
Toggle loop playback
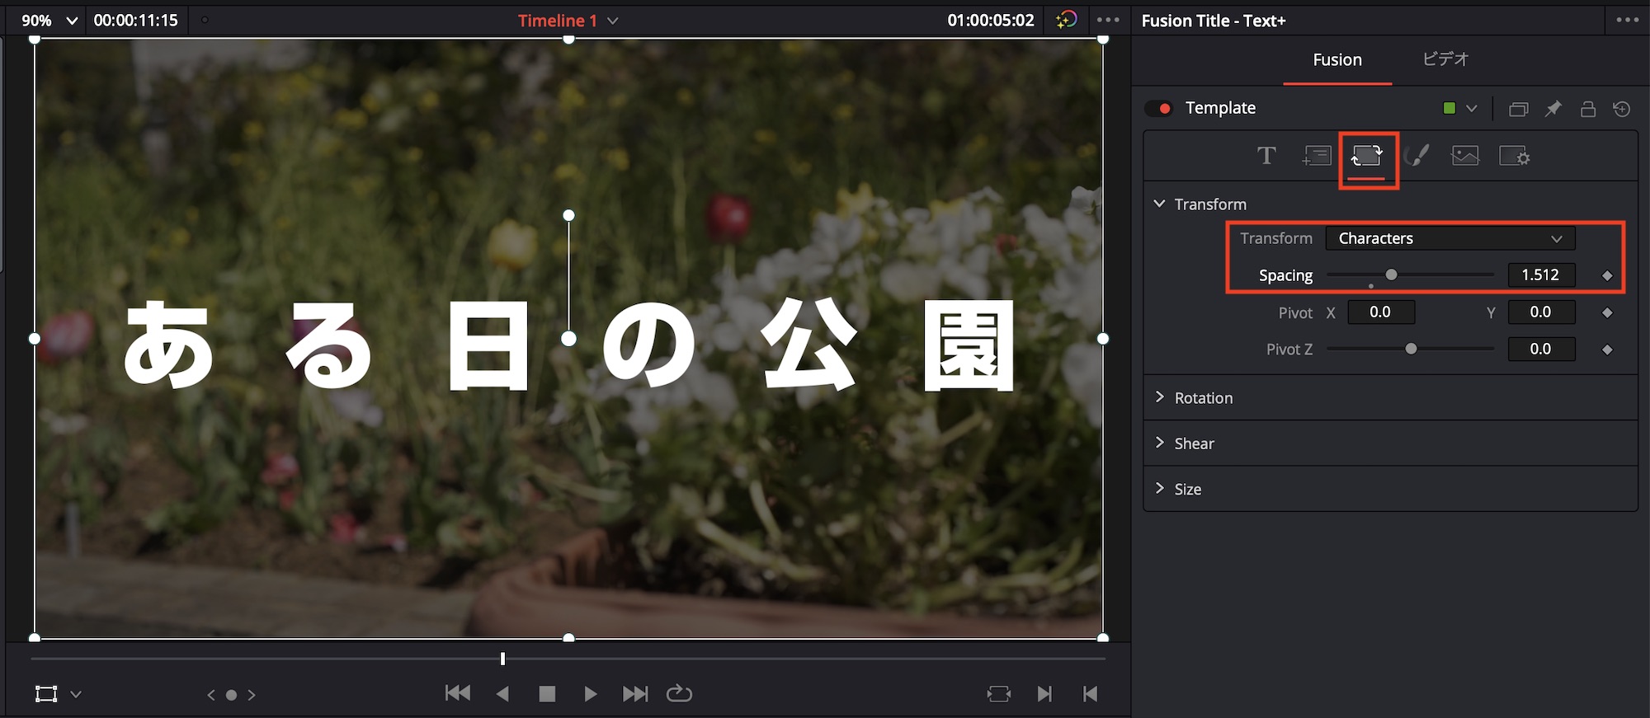click(679, 693)
